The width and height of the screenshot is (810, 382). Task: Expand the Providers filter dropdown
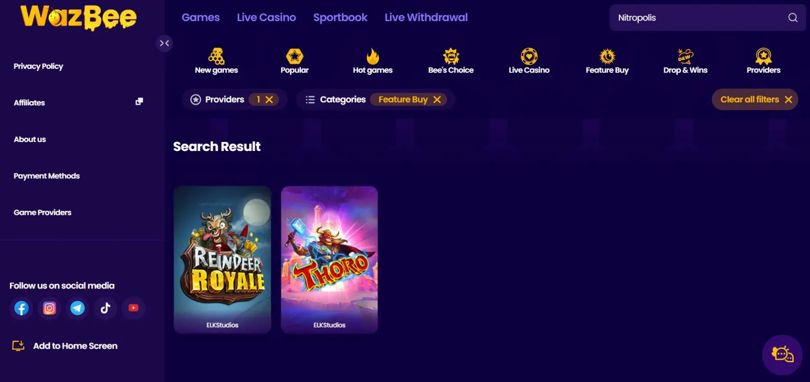click(218, 99)
